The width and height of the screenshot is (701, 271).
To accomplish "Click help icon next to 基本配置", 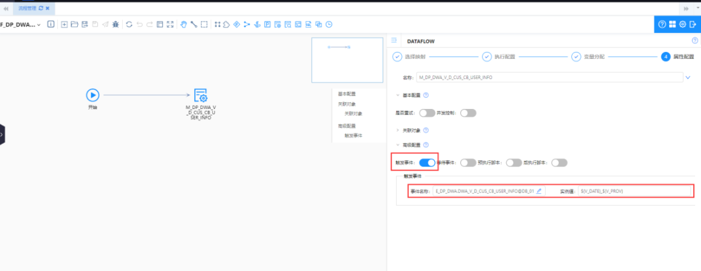I will click(x=426, y=95).
